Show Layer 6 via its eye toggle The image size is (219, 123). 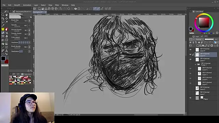point(190,78)
